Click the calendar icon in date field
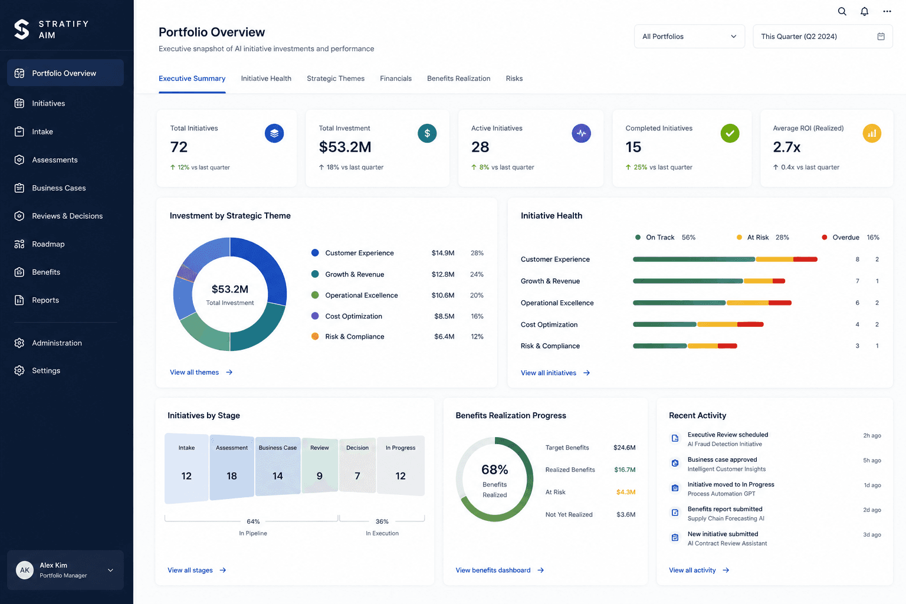 (881, 37)
